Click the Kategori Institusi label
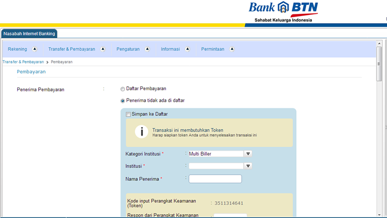 click(x=143, y=154)
